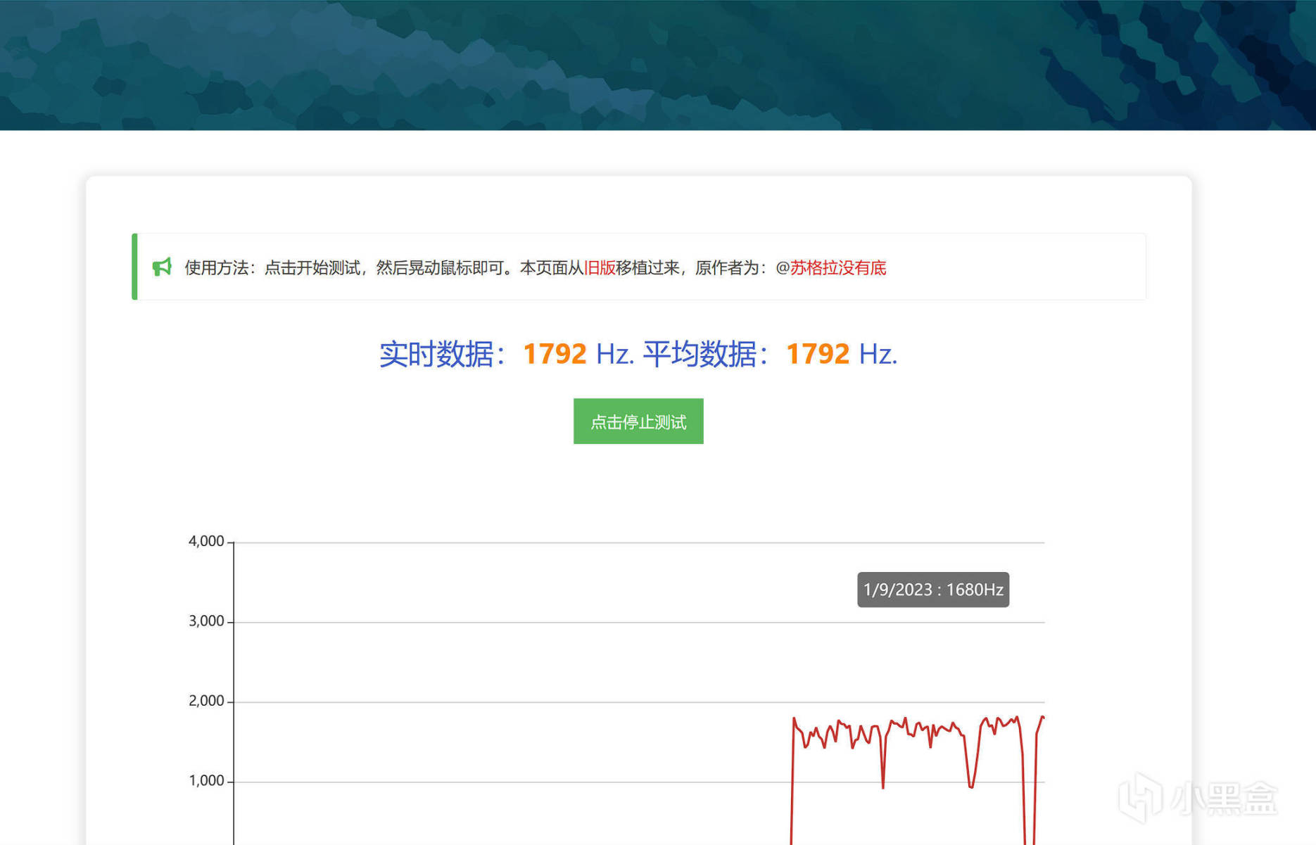Click the 点击停止测试 stop test button
1316x845 pixels.
coord(638,421)
